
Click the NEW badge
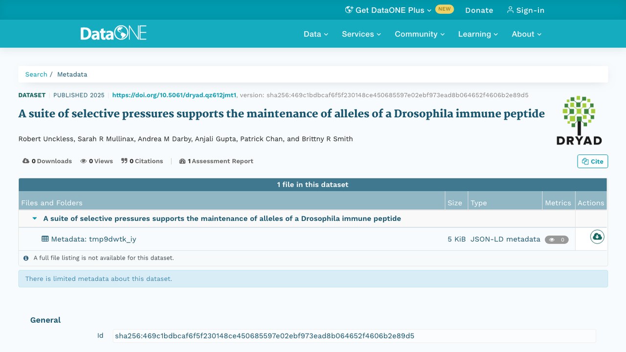(x=445, y=9)
